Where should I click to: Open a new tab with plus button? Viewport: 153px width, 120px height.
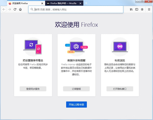tap(86, 3)
